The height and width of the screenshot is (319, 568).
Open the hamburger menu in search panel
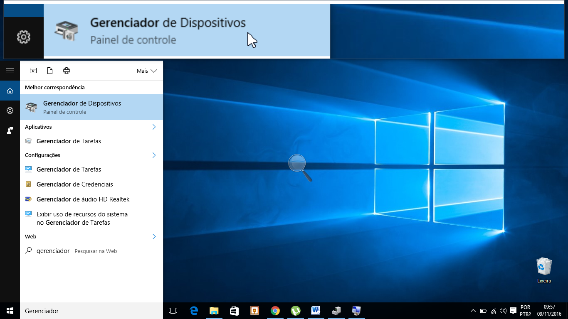point(10,71)
